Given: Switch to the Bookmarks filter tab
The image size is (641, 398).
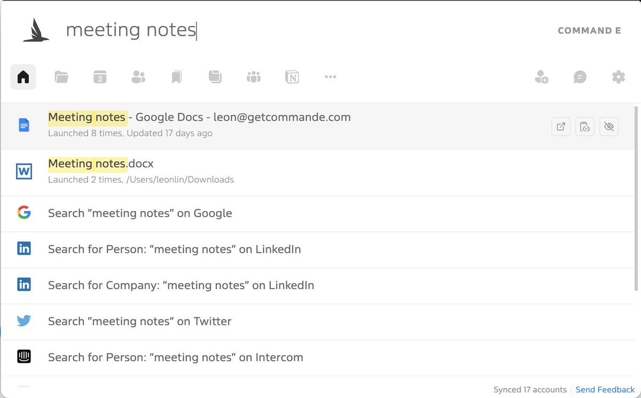Looking at the screenshot, I should coord(177,77).
